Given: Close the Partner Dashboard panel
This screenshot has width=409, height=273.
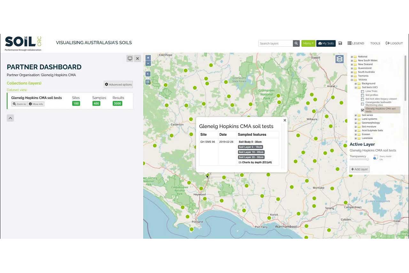Looking at the screenshot, I should [137, 59].
